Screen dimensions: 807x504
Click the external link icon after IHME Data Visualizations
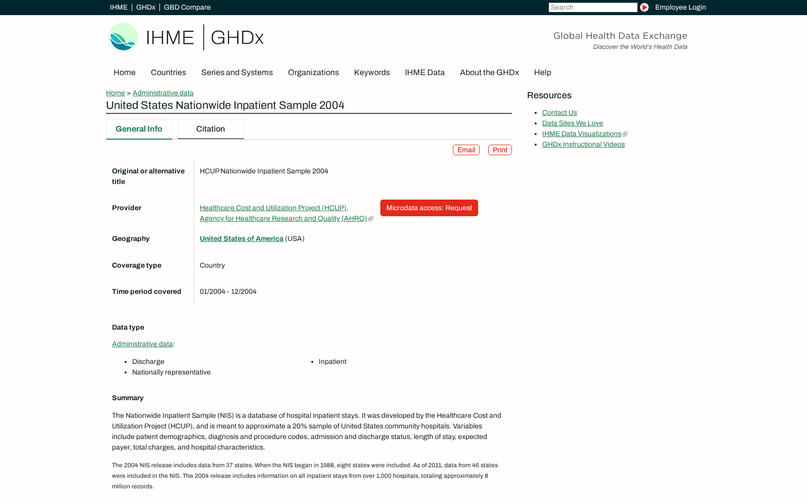pos(625,134)
